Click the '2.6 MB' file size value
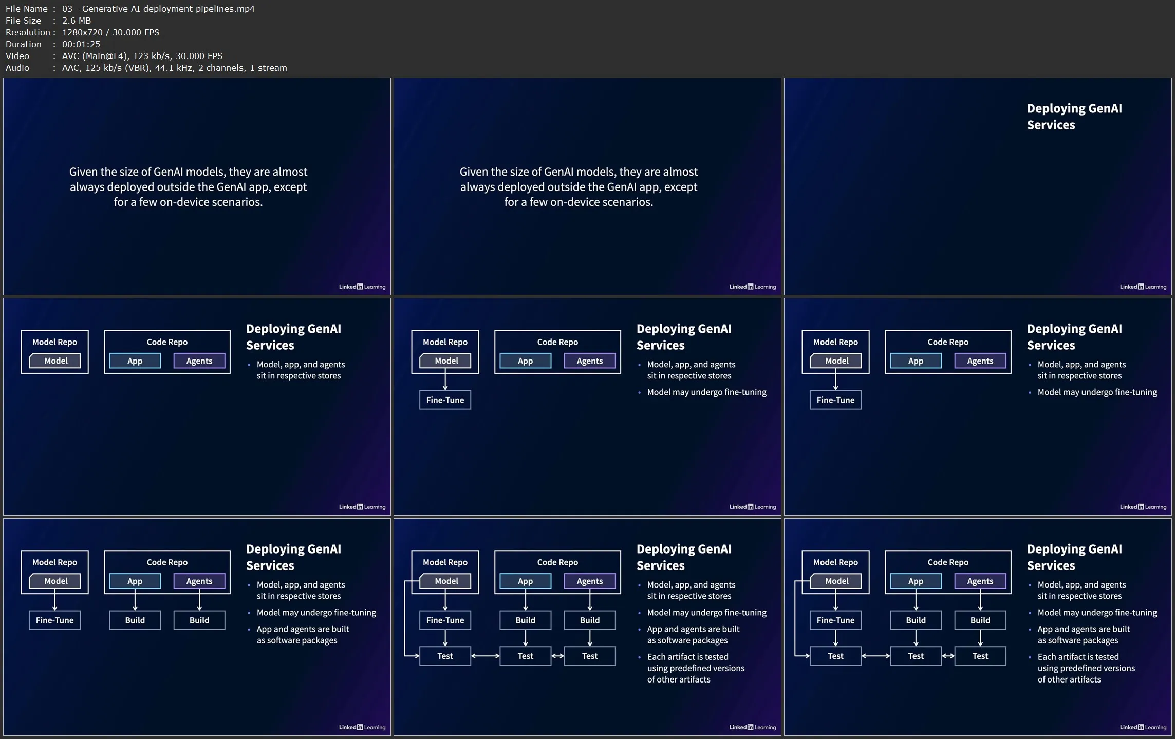Screen dimensions: 1175x739 pos(77,21)
